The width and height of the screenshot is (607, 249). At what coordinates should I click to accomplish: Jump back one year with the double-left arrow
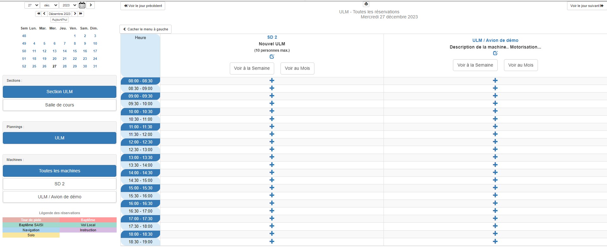point(39,14)
